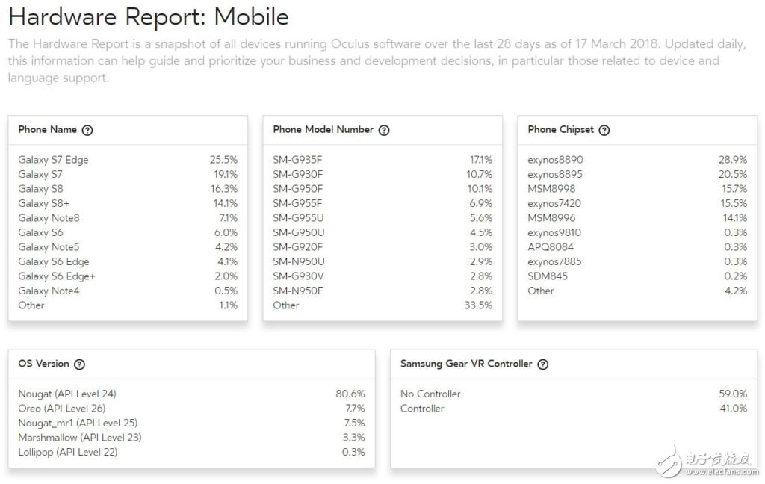Click the help icon beside OS Version

tap(80, 364)
